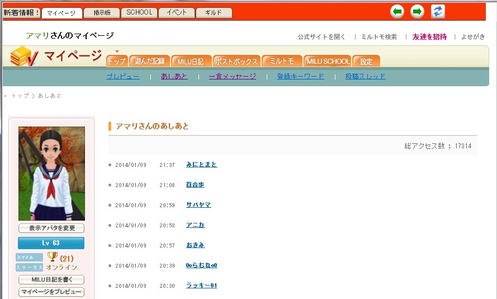This screenshot has height=299, width=497.
Task: Click the green back arrow icon
Action: tap(397, 11)
